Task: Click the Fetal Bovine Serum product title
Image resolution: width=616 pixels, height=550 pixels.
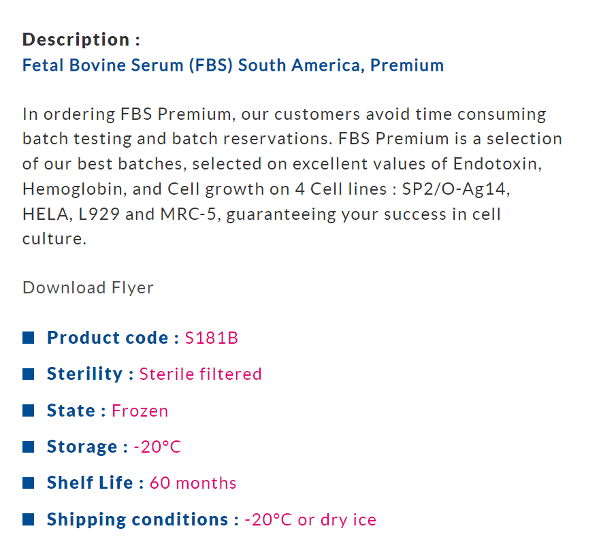Action: click(233, 65)
